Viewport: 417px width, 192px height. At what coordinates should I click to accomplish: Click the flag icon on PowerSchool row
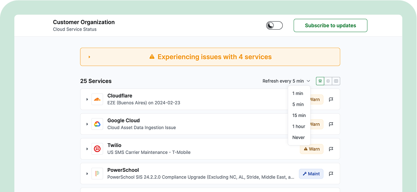tap(331, 174)
